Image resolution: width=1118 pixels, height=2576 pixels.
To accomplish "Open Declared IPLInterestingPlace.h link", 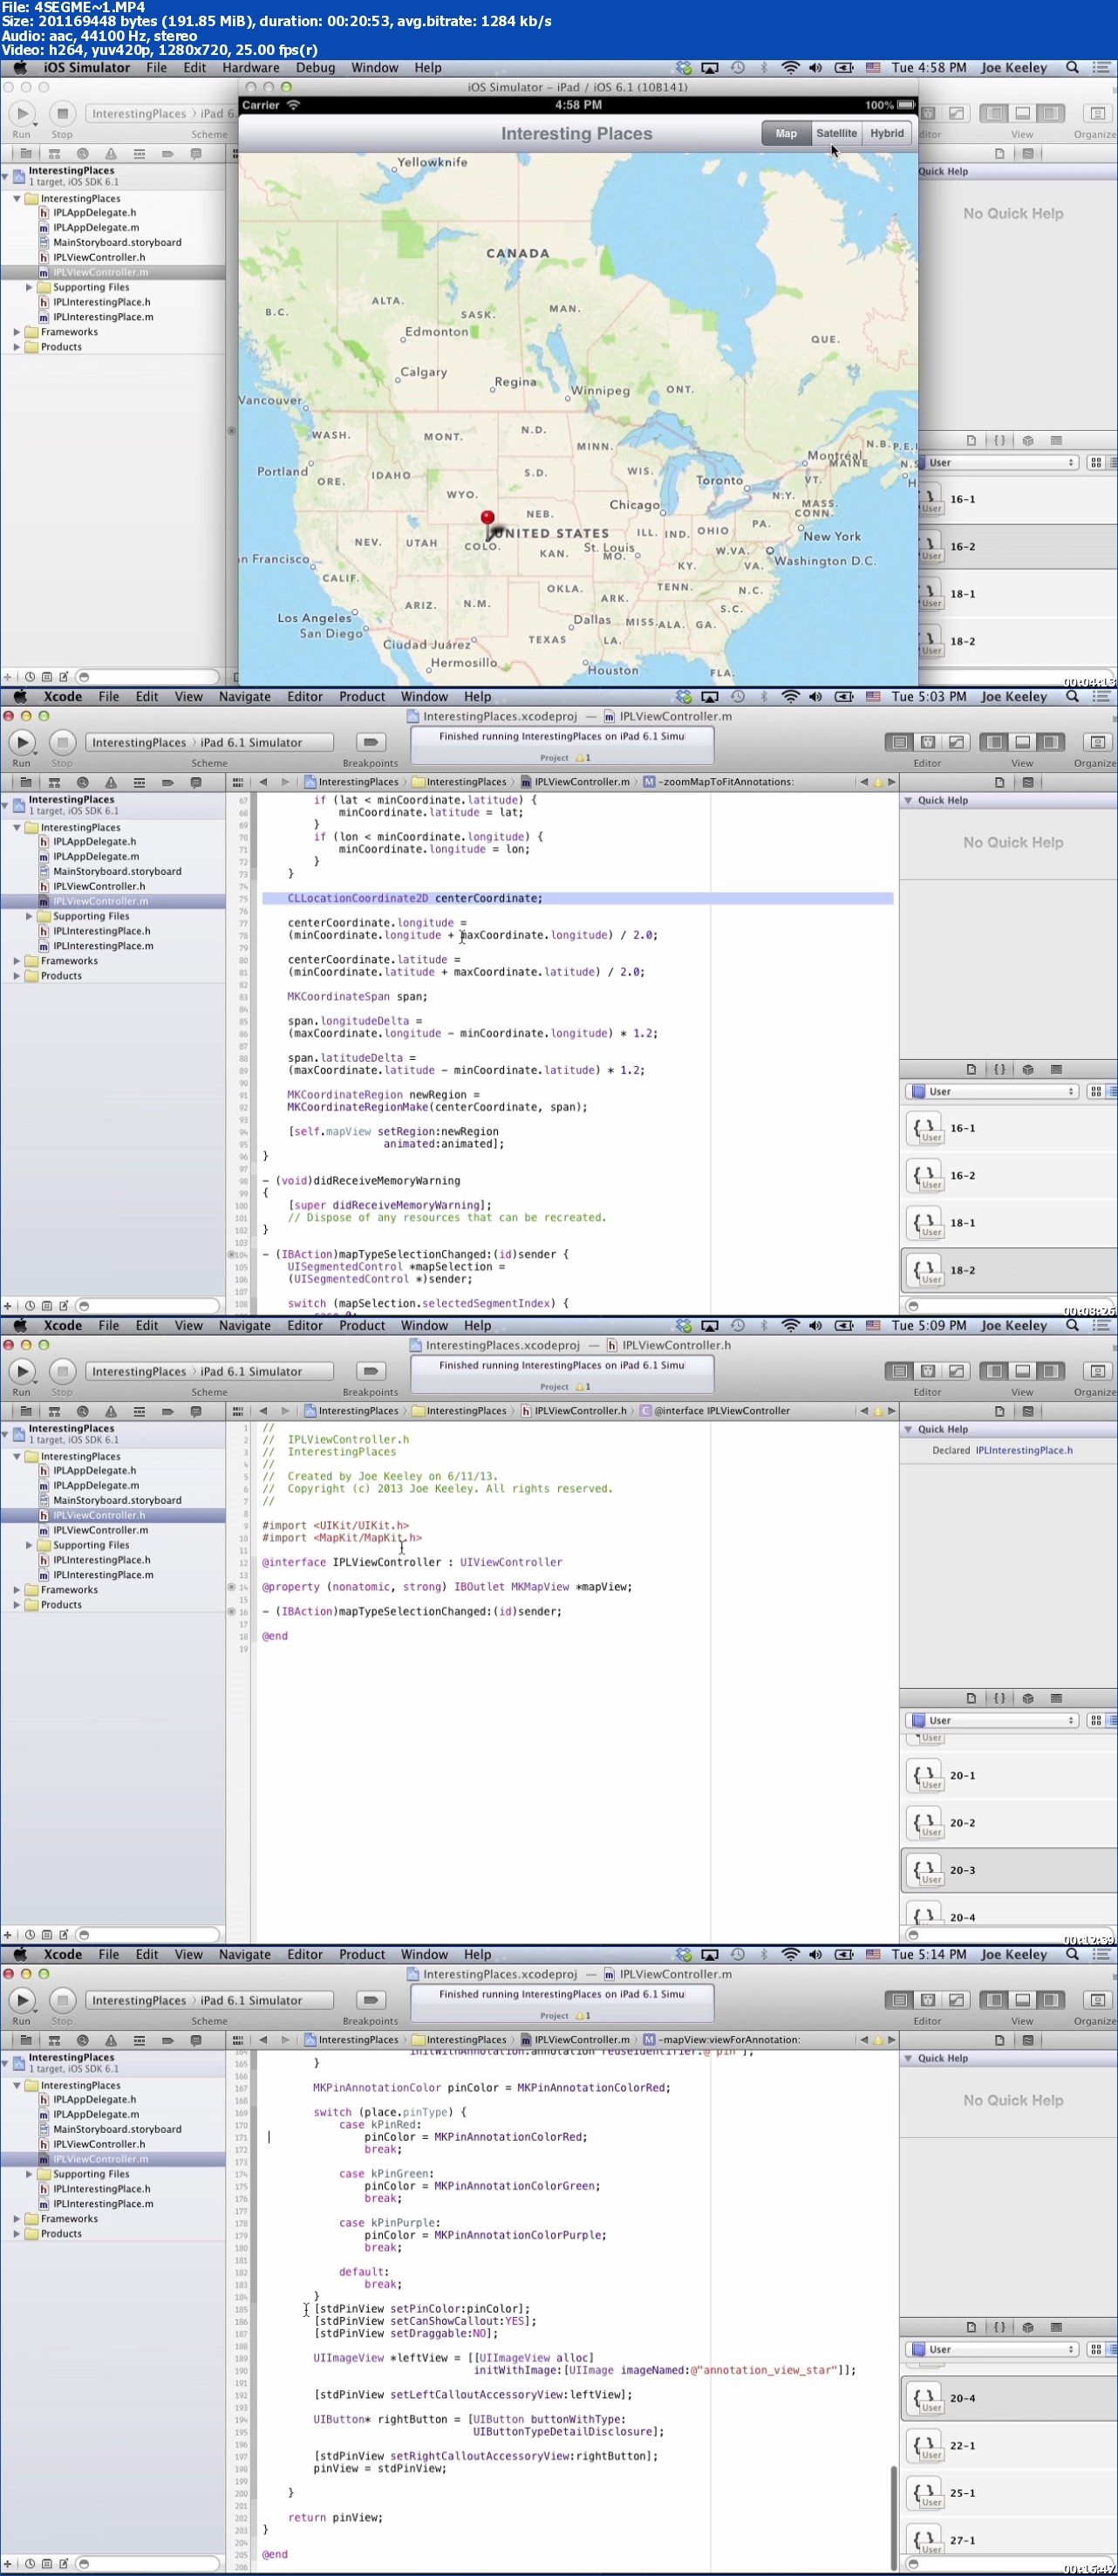I will point(1024,1450).
